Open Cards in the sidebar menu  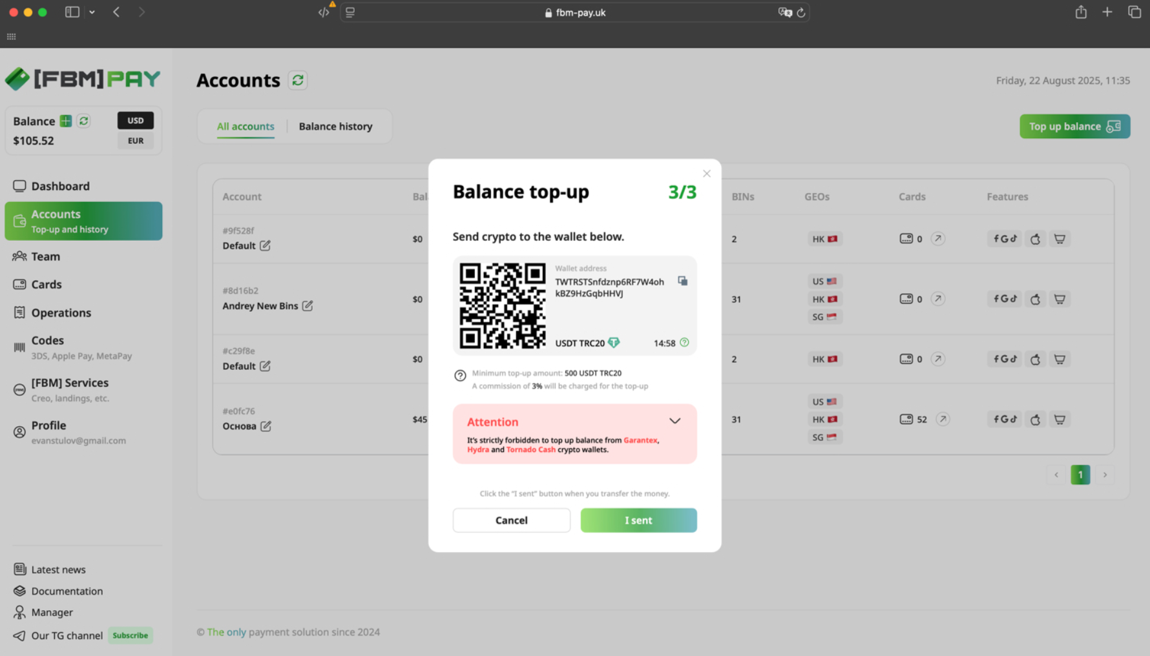click(47, 284)
